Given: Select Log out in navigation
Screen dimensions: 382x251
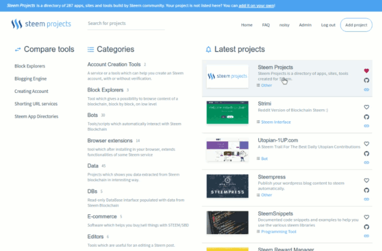Looking at the screenshot, I should pos(328,25).
